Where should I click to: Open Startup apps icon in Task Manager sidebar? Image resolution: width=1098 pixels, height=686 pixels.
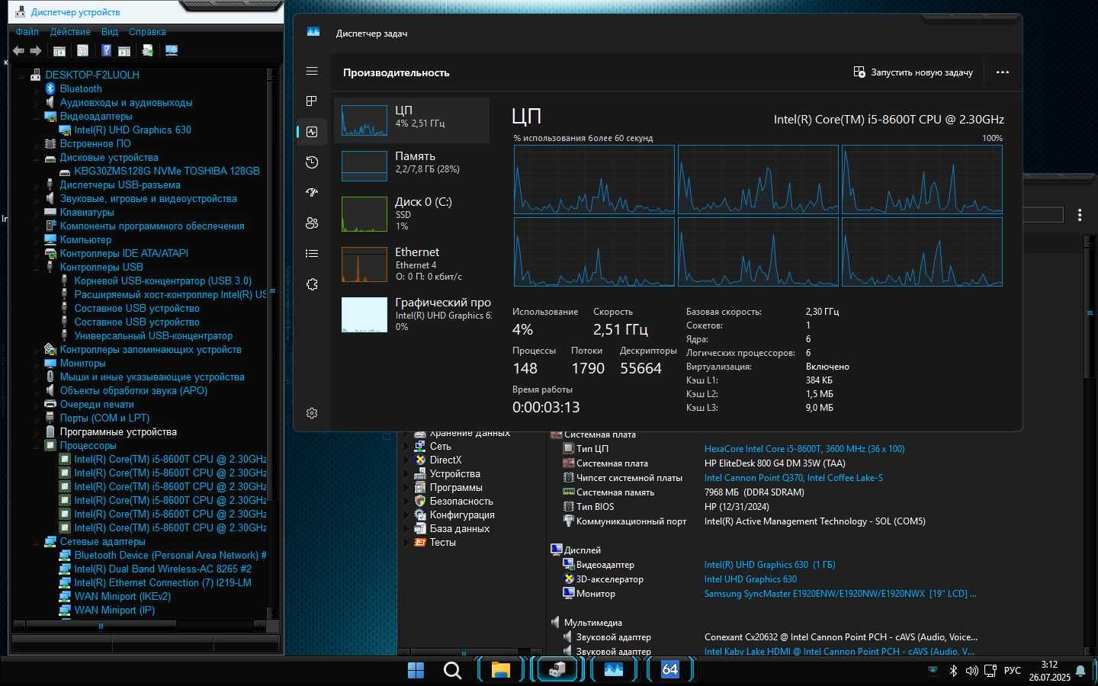(x=312, y=193)
